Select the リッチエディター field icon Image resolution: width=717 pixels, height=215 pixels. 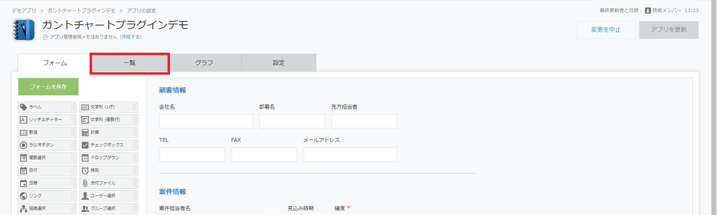click(x=23, y=120)
